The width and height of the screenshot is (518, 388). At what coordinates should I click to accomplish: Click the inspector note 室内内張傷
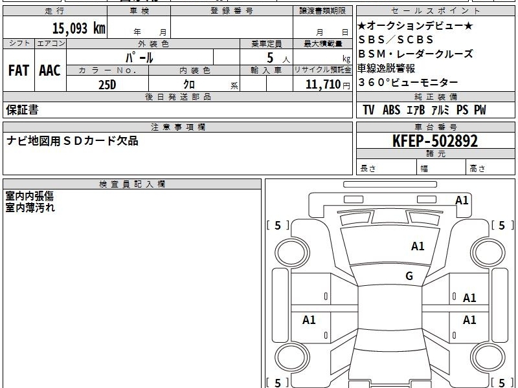[29, 197]
